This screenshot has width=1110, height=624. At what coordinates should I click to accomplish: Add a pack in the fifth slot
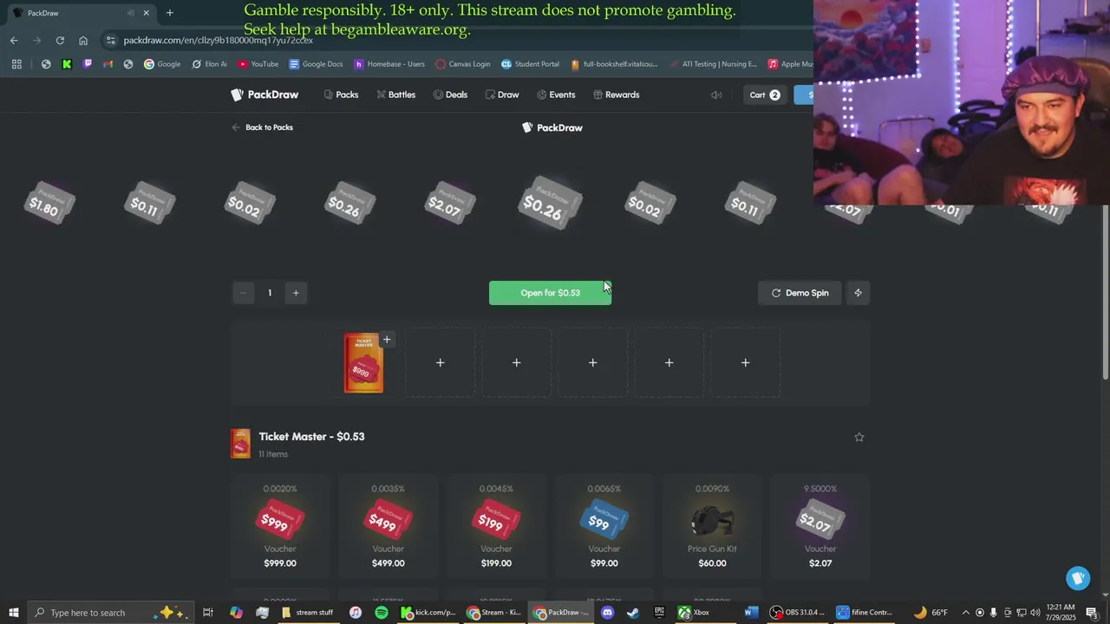pos(669,362)
